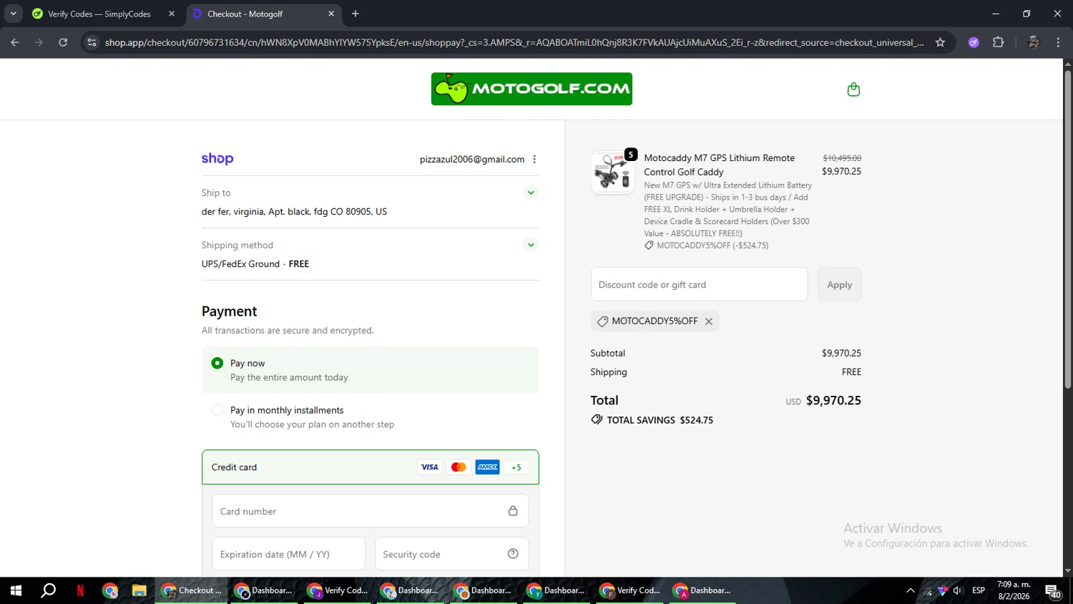Expand the Ship to address section
The image size is (1073, 604).
531,193
